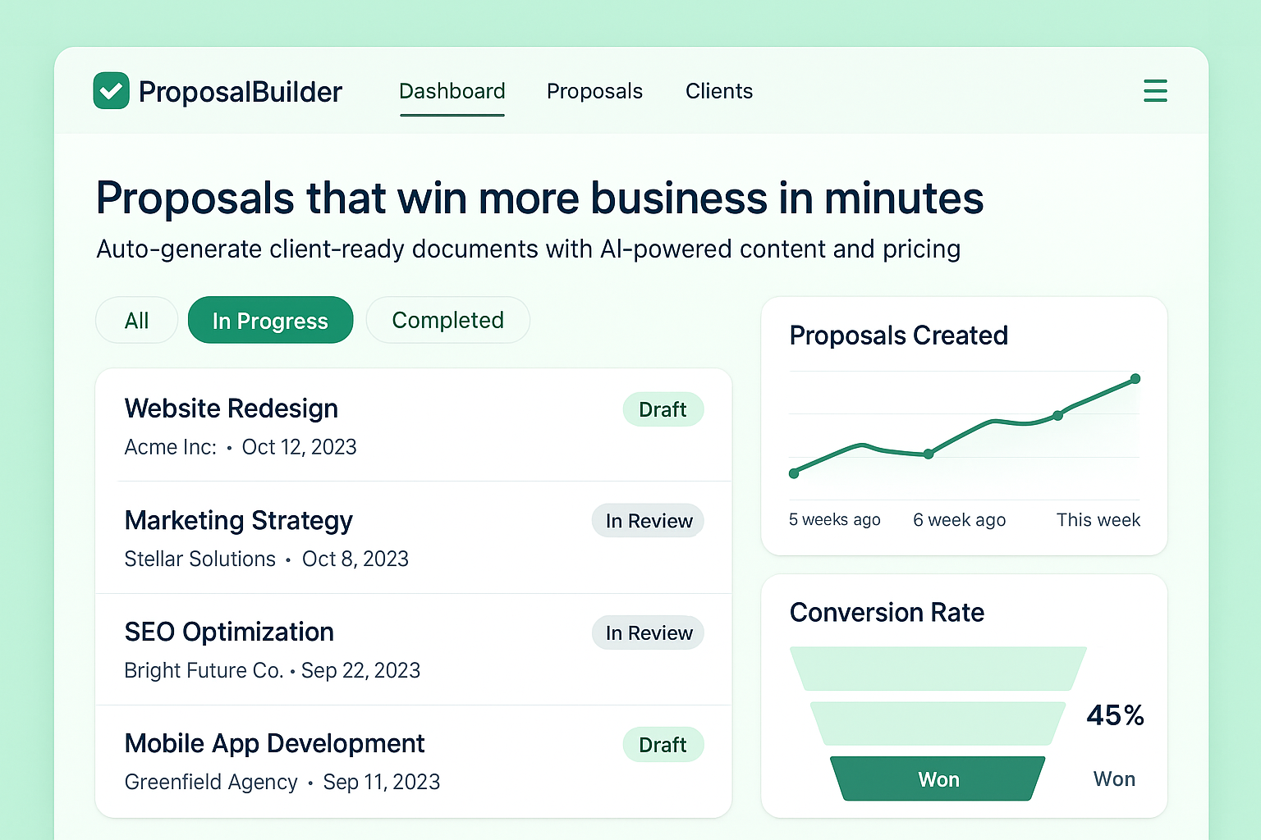Image resolution: width=1261 pixels, height=840 pixels.
Task: Select the Dashboard tab
Action: [x=452, y=91]
